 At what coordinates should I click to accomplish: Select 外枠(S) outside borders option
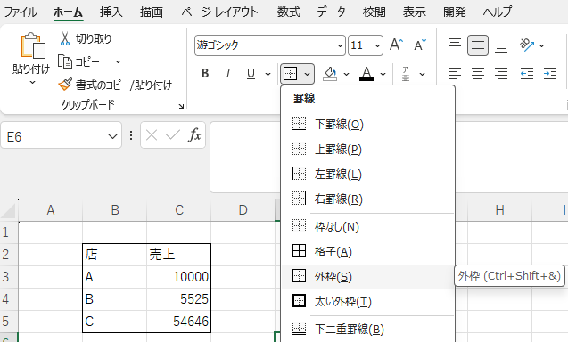click(367, 276)
